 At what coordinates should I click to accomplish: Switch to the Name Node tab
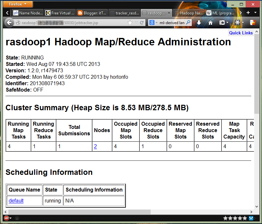(28, 13)
